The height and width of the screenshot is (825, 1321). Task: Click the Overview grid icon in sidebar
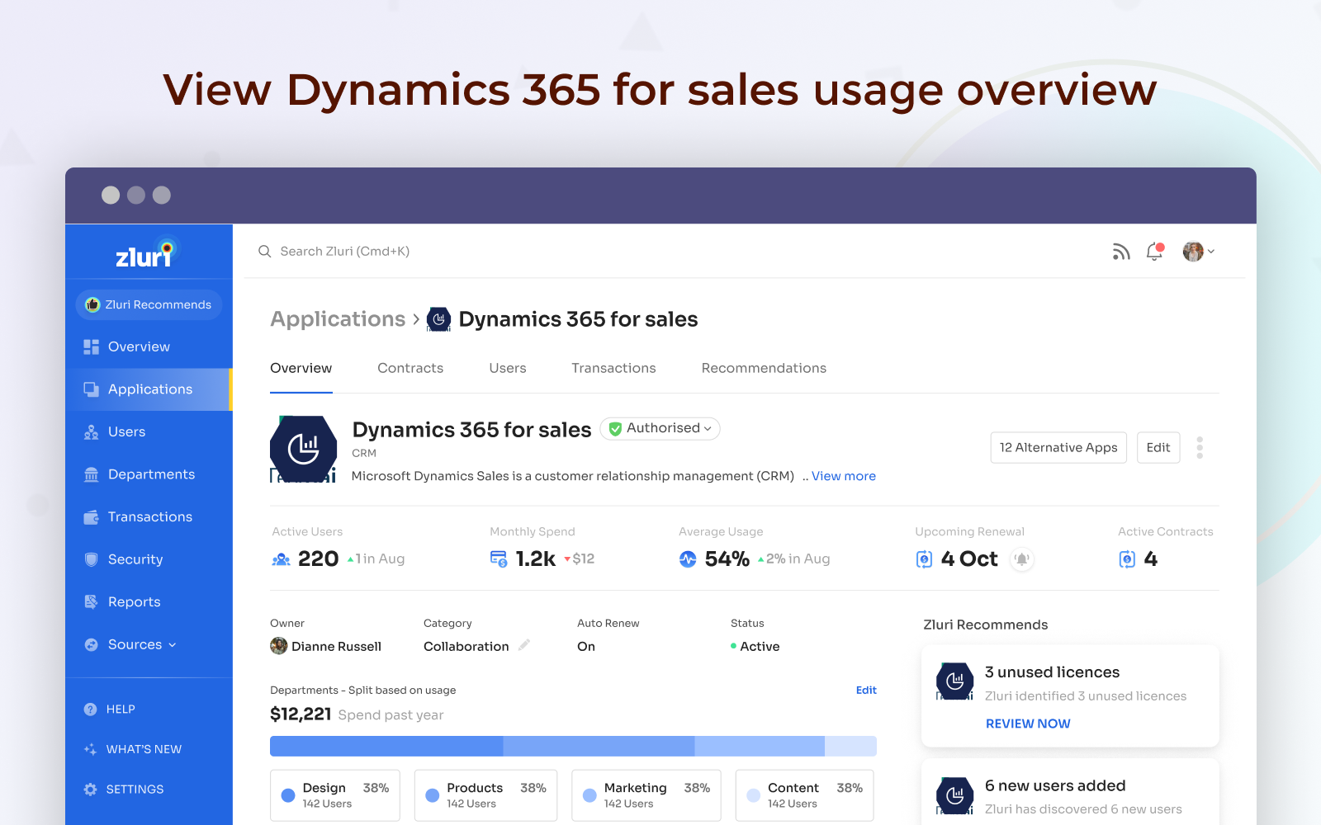[x=91, y=347]
